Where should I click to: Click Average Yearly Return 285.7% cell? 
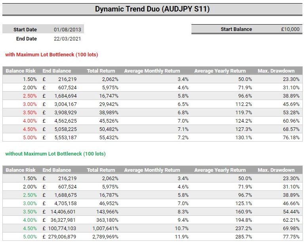[244, 237]
